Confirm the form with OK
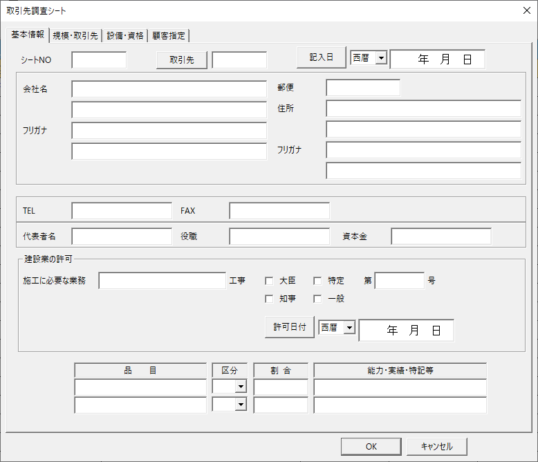Screen dimensions: 538x462 pyautogui.click(x=371, y=446)
